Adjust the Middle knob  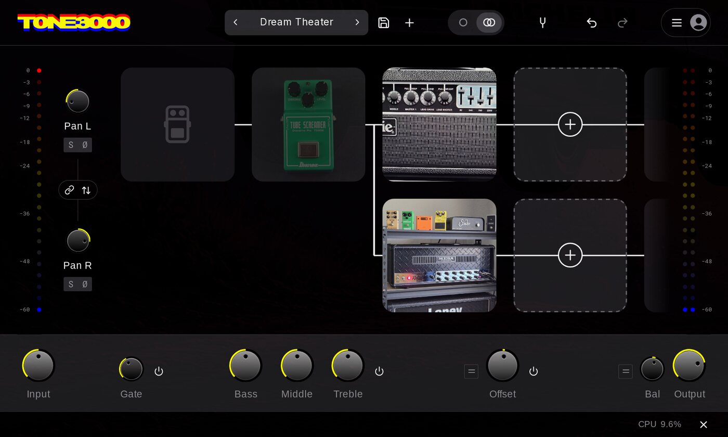pos(297,365)
